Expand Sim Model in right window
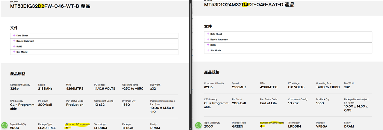This screenshot has width=383, height=130. coord(288,50)
